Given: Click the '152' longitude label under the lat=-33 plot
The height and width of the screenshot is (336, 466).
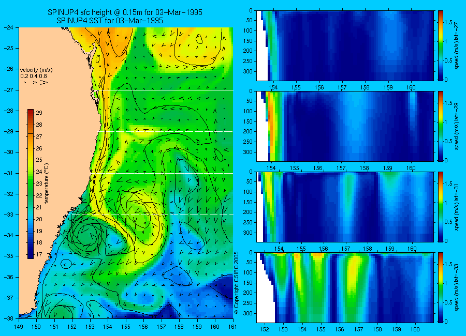Looking at the screenshot, I should click(264, 329).
